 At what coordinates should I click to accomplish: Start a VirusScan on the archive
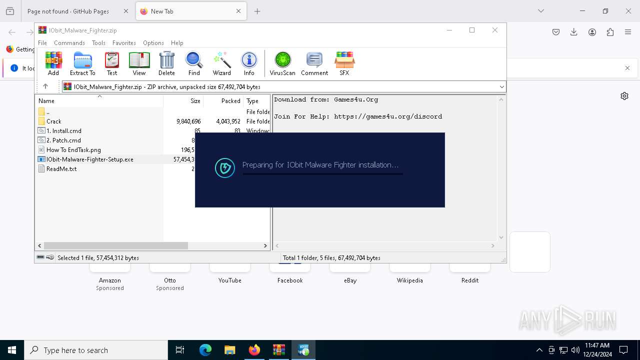pos(282,63)
